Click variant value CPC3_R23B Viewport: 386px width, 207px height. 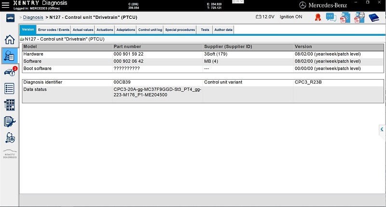point(308,82)
